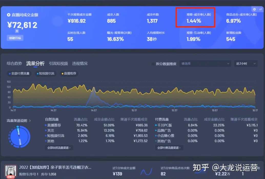Toggle the 全部付费流量 legend series

tap(19, 74)
